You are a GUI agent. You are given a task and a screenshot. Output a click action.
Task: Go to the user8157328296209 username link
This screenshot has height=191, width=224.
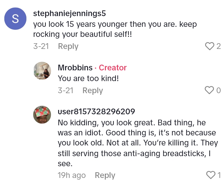[96, 112]
